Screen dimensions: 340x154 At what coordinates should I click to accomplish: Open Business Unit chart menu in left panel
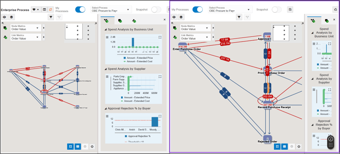(107, 37)
